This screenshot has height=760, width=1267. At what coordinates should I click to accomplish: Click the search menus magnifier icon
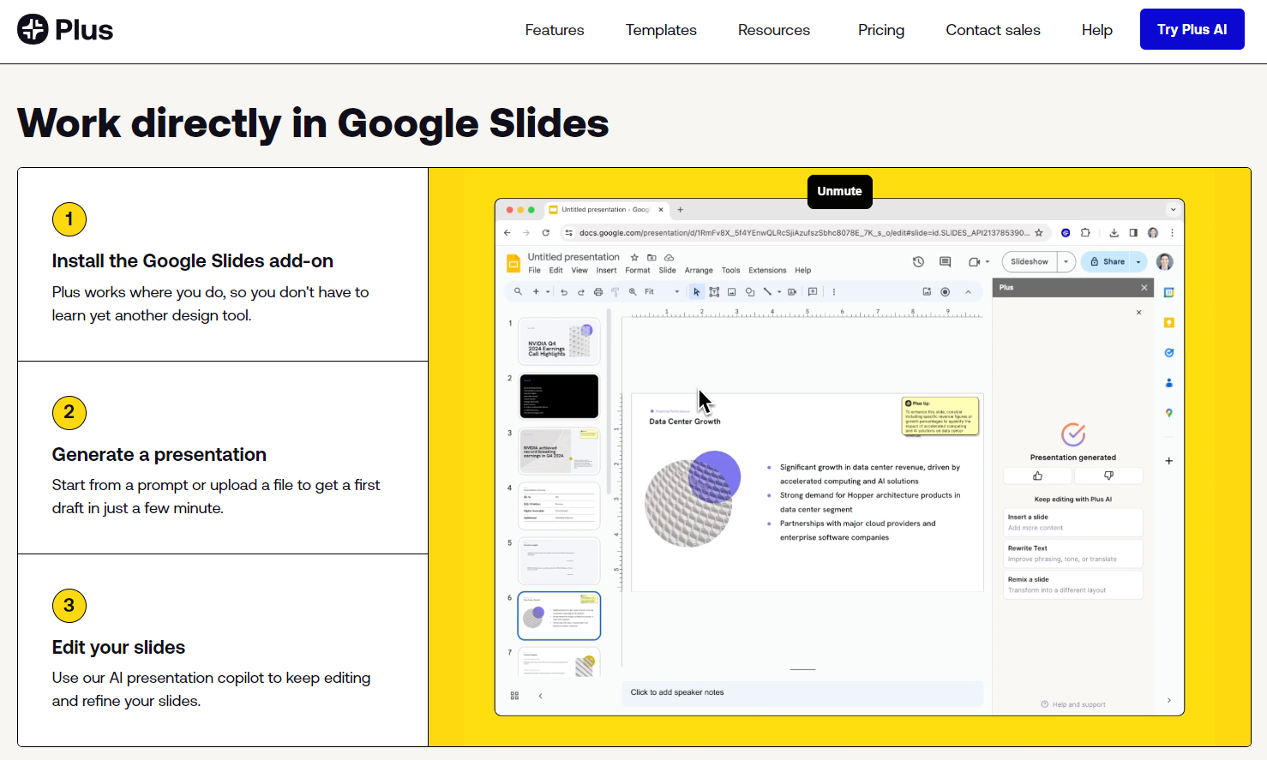tap(518, 292)
